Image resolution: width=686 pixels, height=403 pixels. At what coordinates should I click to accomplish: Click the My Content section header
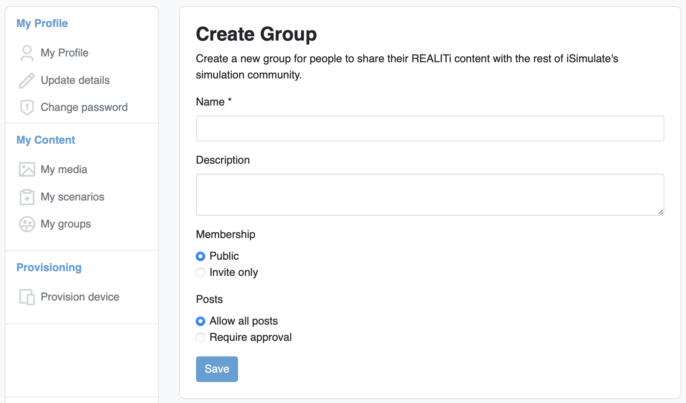[x=46, y=140]
